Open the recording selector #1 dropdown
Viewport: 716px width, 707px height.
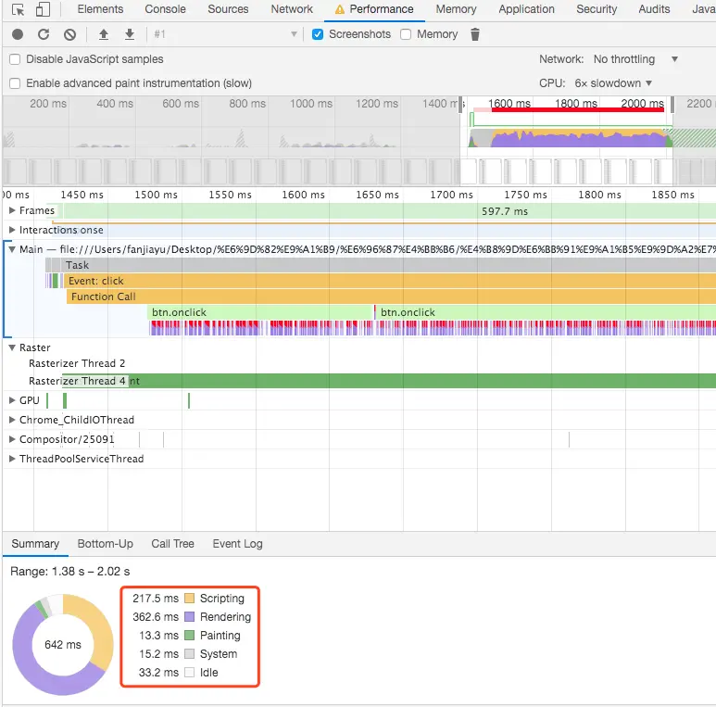tap(225, 34)
